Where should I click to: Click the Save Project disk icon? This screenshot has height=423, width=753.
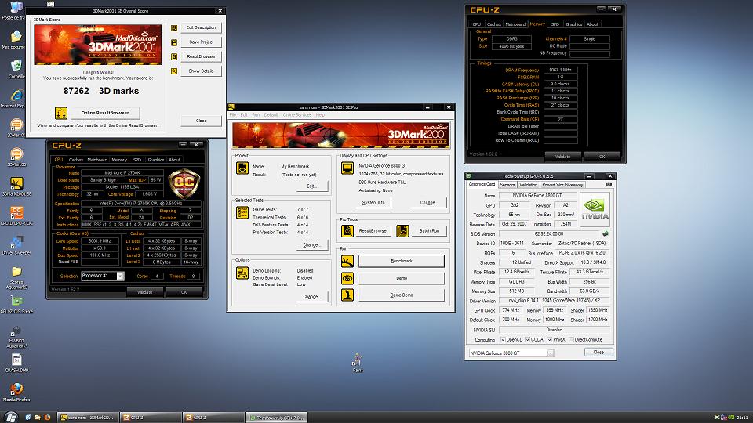[x=174, y=42]
